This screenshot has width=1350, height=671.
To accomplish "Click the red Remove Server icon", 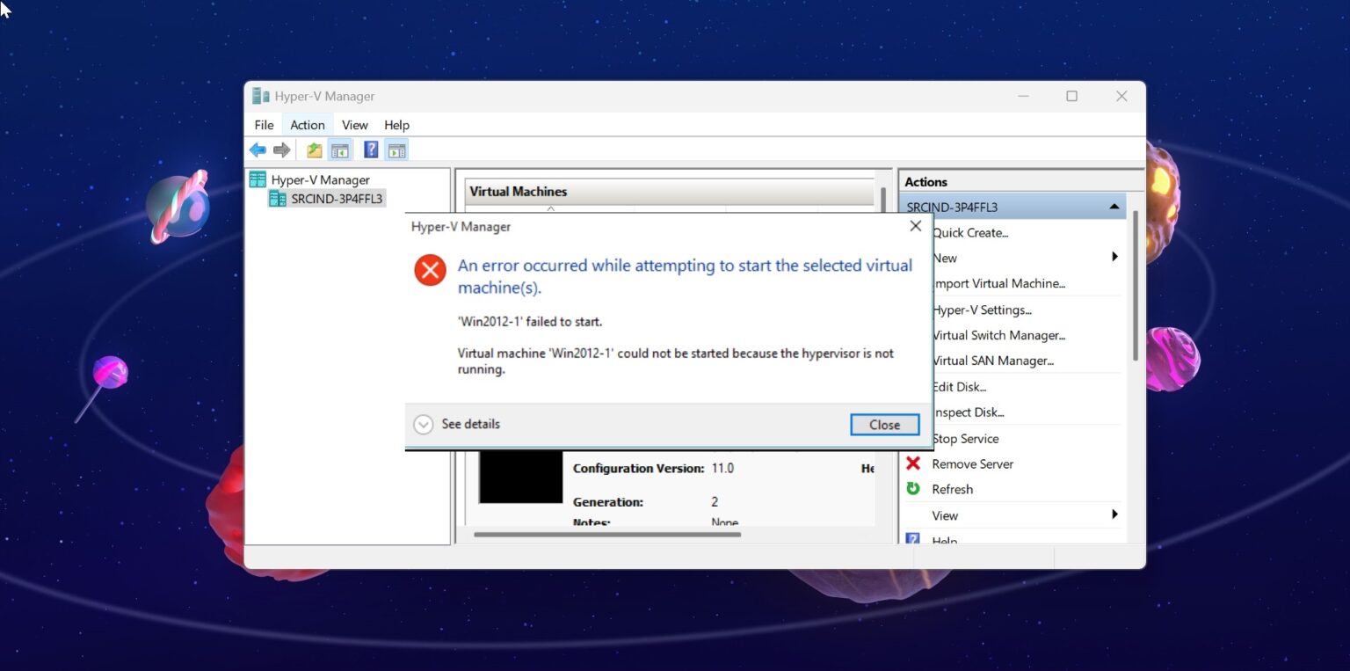I will tap(912, 463).
